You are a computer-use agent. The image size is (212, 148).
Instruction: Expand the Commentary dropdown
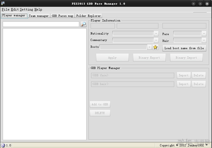click(156, 40)
